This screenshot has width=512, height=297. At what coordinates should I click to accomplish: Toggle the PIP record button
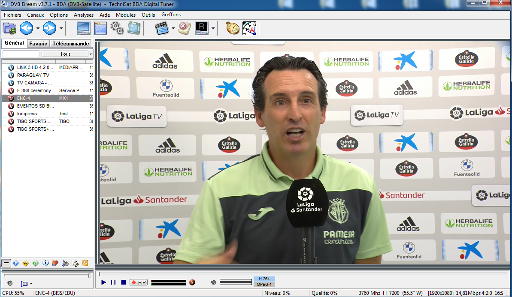point(139,282)
